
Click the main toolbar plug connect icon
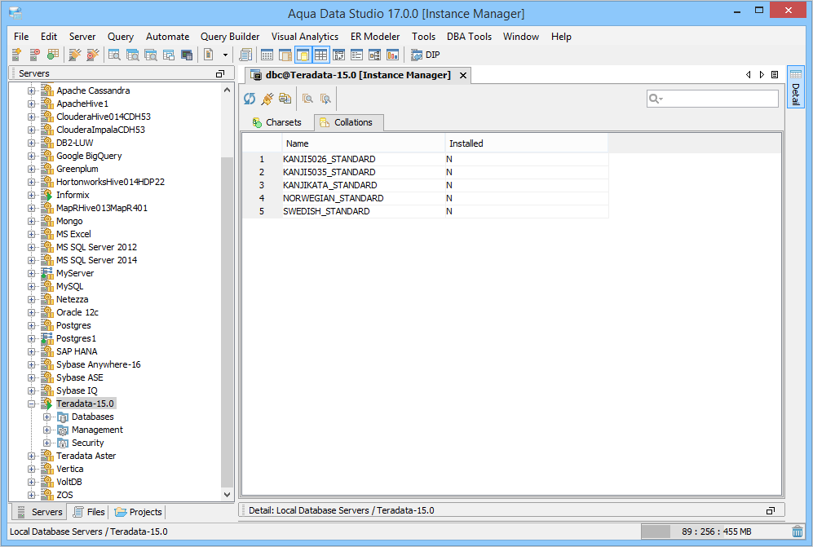click(75, 55)
